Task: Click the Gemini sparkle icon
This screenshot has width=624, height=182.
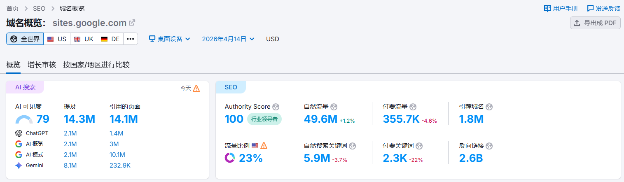Action: pos(19,165)
